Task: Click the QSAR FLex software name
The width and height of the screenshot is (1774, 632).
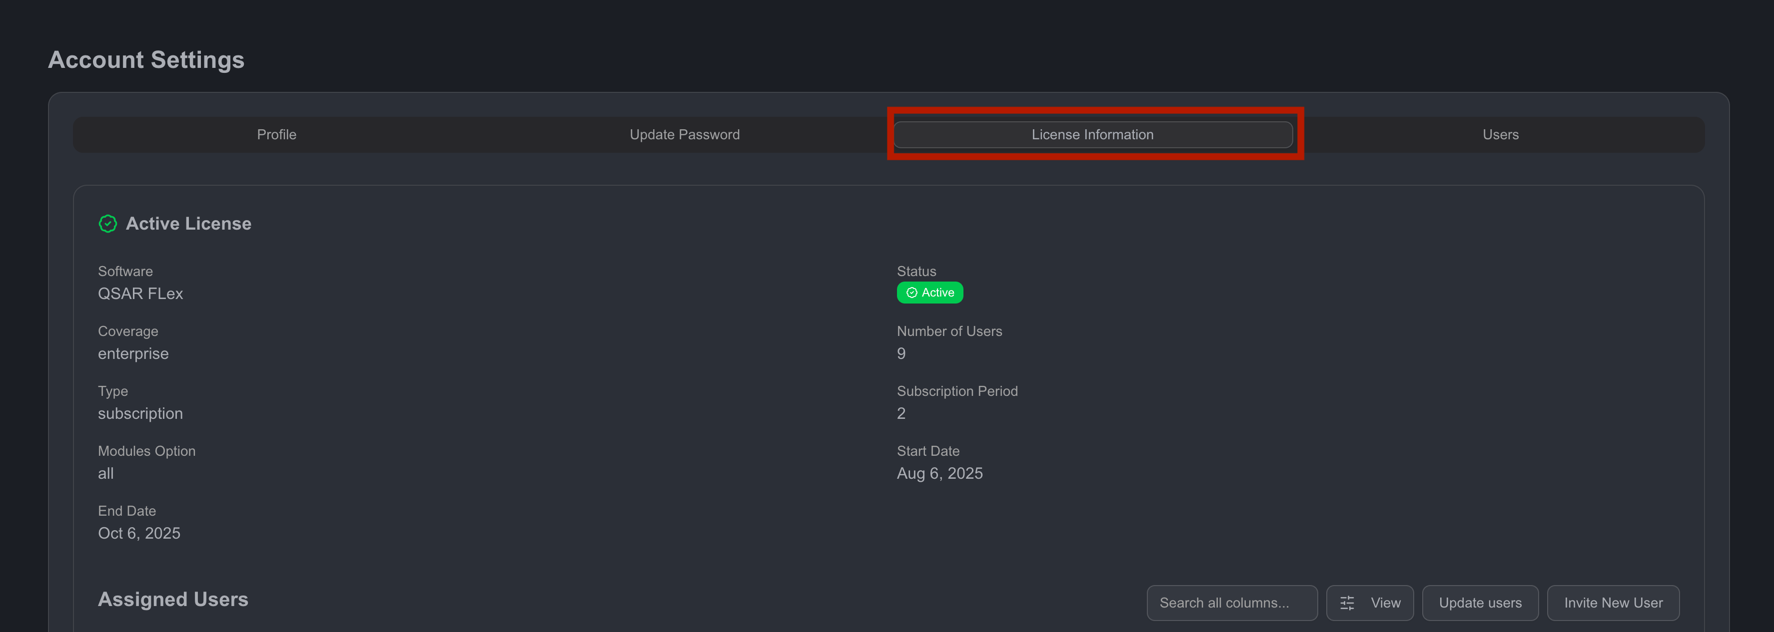Action: tap(140, 294)
